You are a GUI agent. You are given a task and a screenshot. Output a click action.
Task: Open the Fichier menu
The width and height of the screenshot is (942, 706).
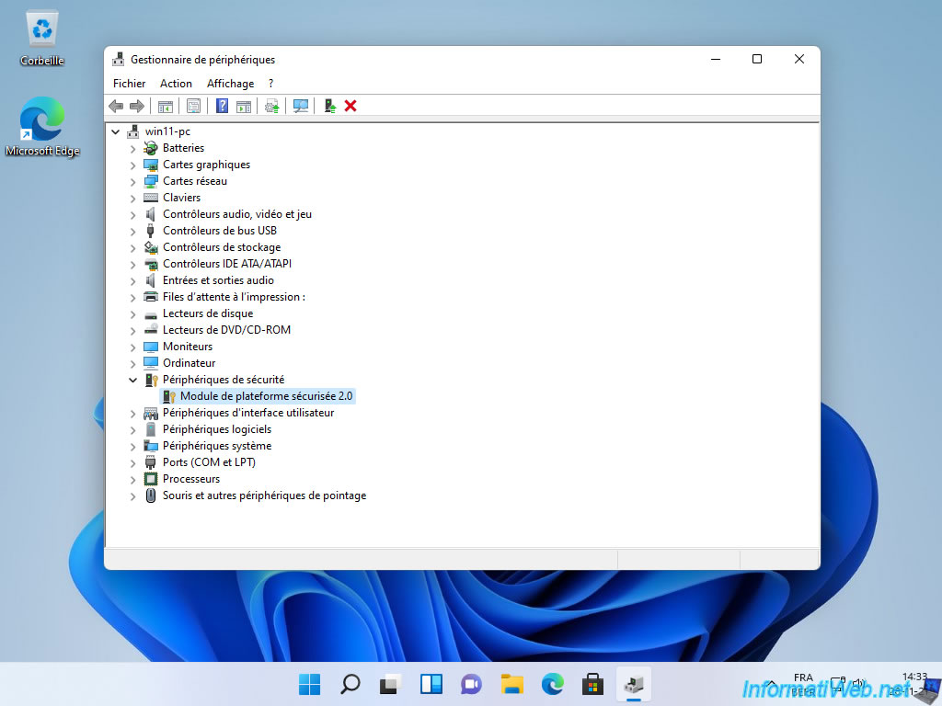click(129, 84)
